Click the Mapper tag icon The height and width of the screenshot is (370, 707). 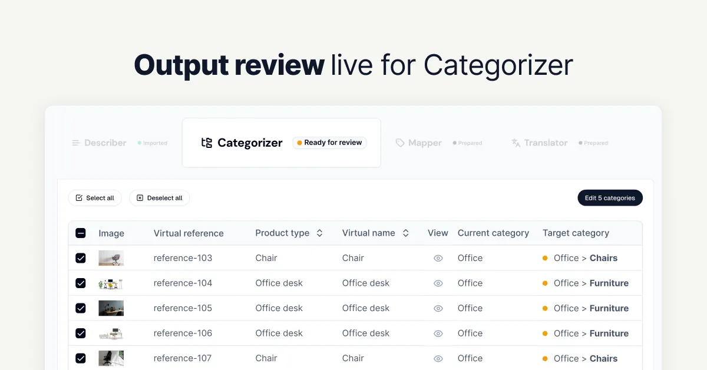click(x=400, y=143)
